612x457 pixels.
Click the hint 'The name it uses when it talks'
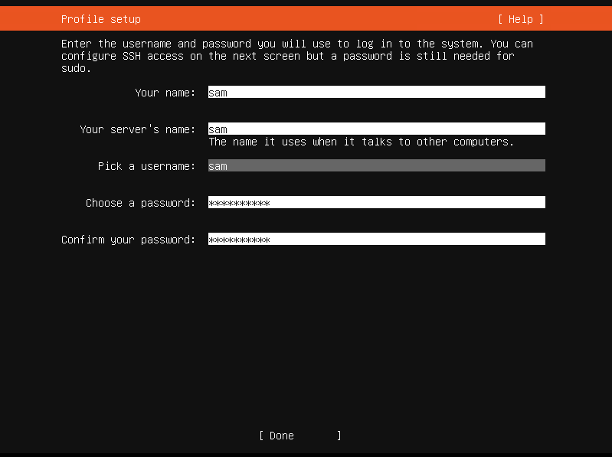pyautogui.click(x=300, y=142)
